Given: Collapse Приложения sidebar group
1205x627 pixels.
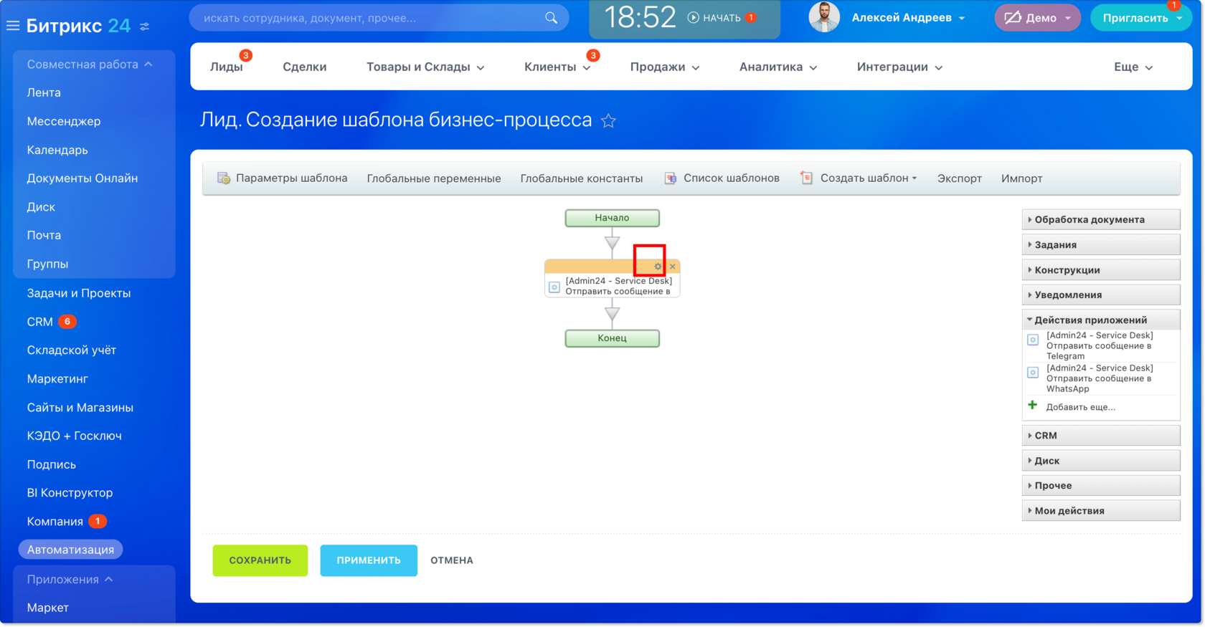Looking at the screenshot, I should [x=70, y=580].
